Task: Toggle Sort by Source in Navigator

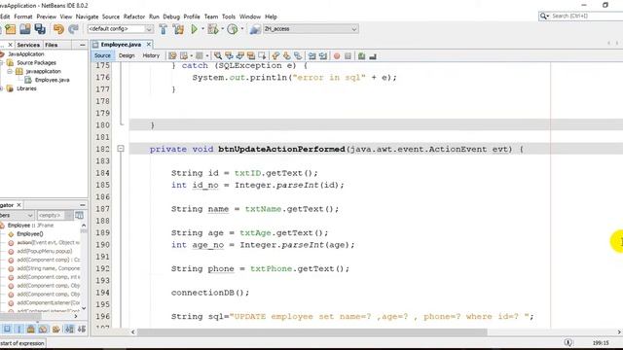Action: 82,329
